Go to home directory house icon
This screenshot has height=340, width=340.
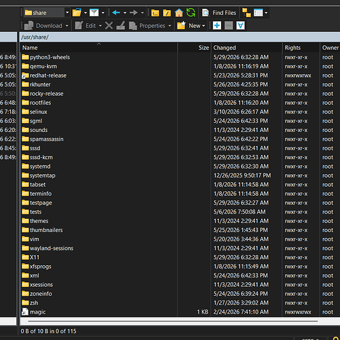[x=179, y=13]
